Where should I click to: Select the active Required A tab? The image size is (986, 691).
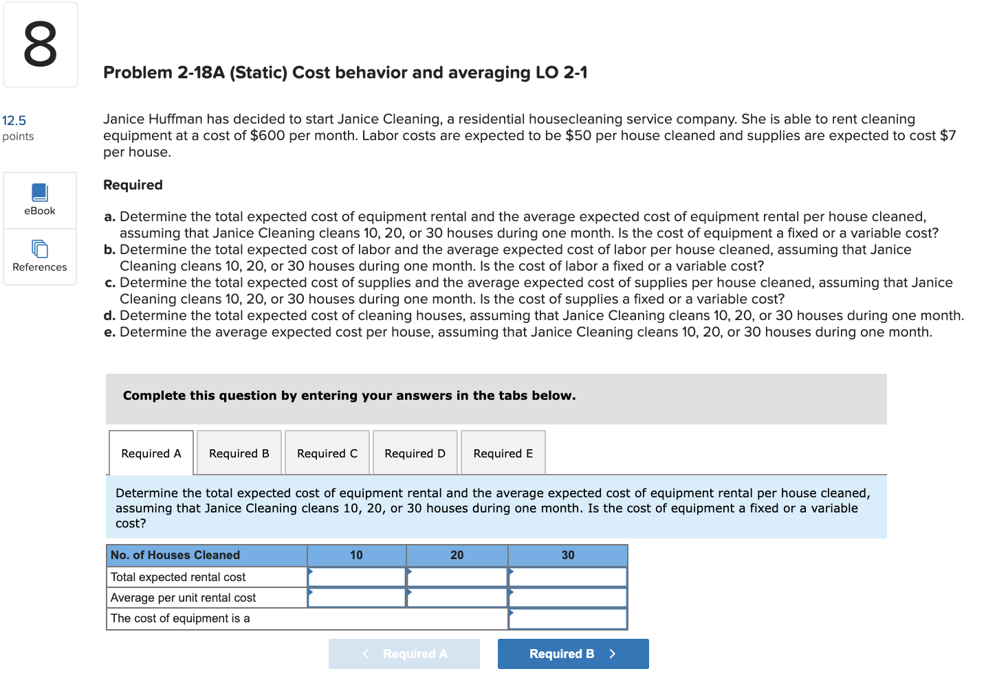point(151,453)
